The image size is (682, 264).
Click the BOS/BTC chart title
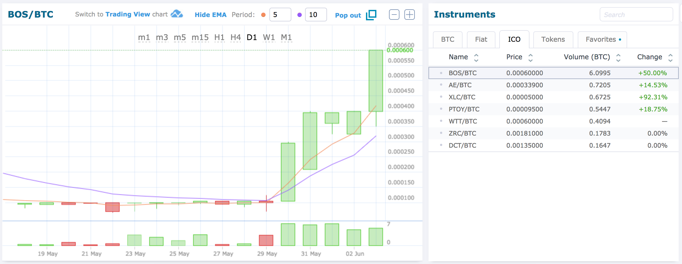(30, 14)
